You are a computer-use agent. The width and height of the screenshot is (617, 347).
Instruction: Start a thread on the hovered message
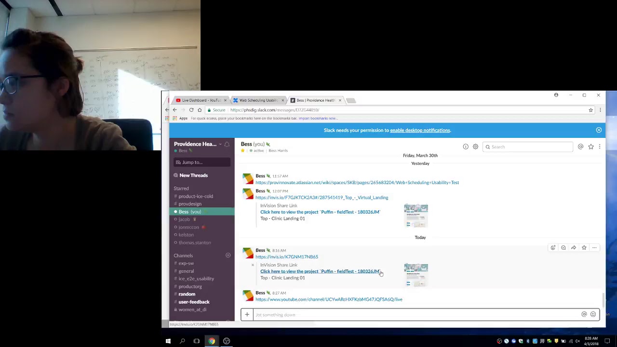tap(563, 248)
